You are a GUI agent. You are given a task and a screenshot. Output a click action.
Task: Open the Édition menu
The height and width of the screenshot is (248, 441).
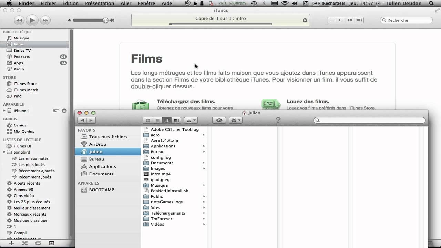(70, 3)
